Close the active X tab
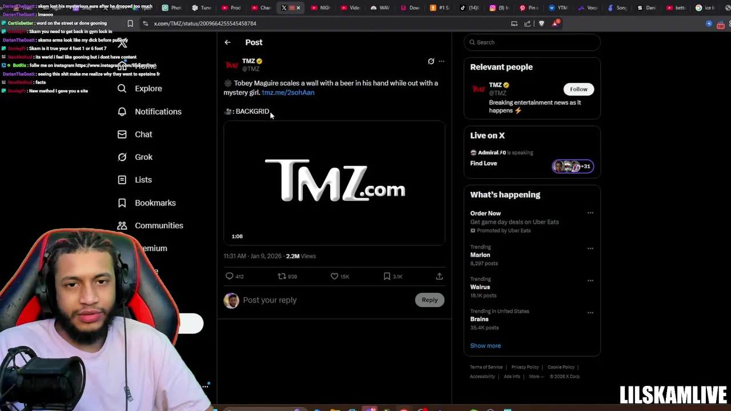731x411 pixels. pyautogui.click(x=298, y=8)
